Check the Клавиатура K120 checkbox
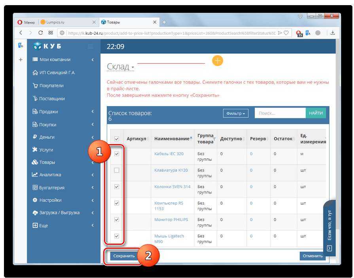354x278 pixels. [117, 170]
